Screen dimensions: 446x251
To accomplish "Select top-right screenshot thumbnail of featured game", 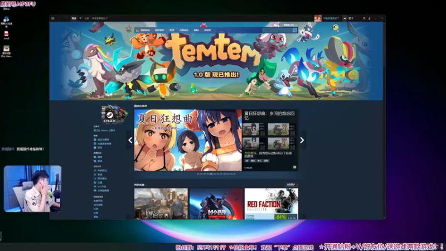I will point(282,129).
